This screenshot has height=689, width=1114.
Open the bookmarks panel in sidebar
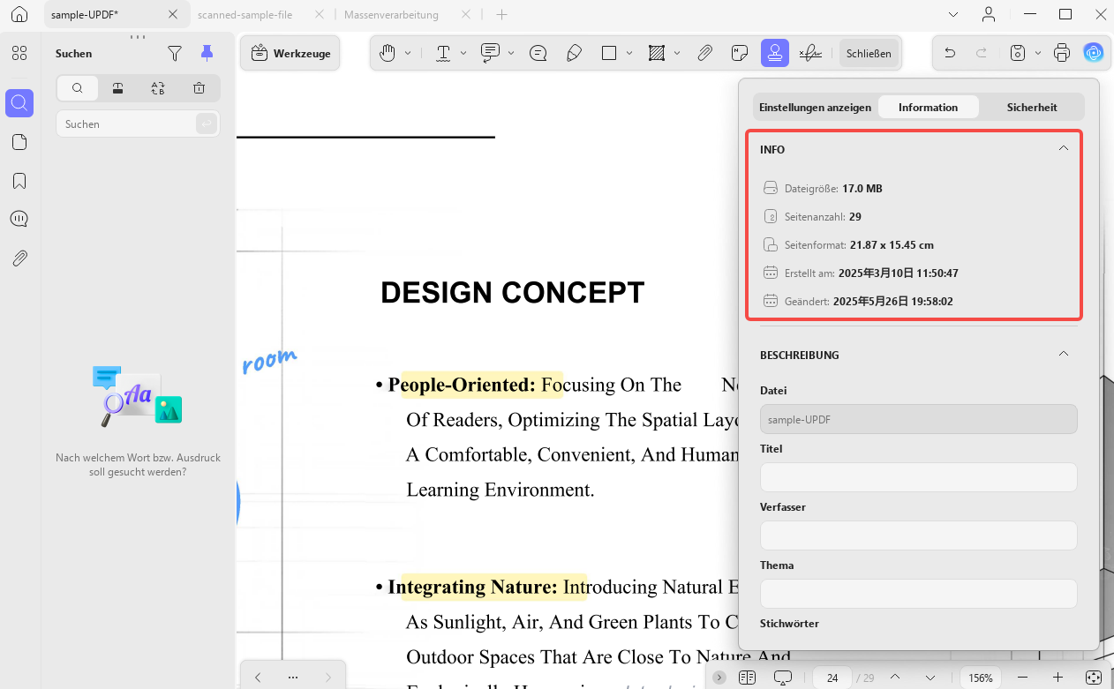19,181
